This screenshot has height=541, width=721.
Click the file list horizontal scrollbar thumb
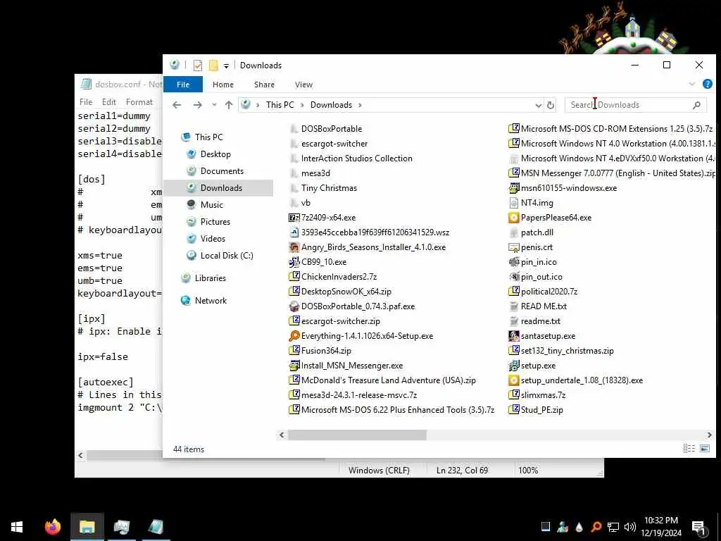click(x=357, y=435)
